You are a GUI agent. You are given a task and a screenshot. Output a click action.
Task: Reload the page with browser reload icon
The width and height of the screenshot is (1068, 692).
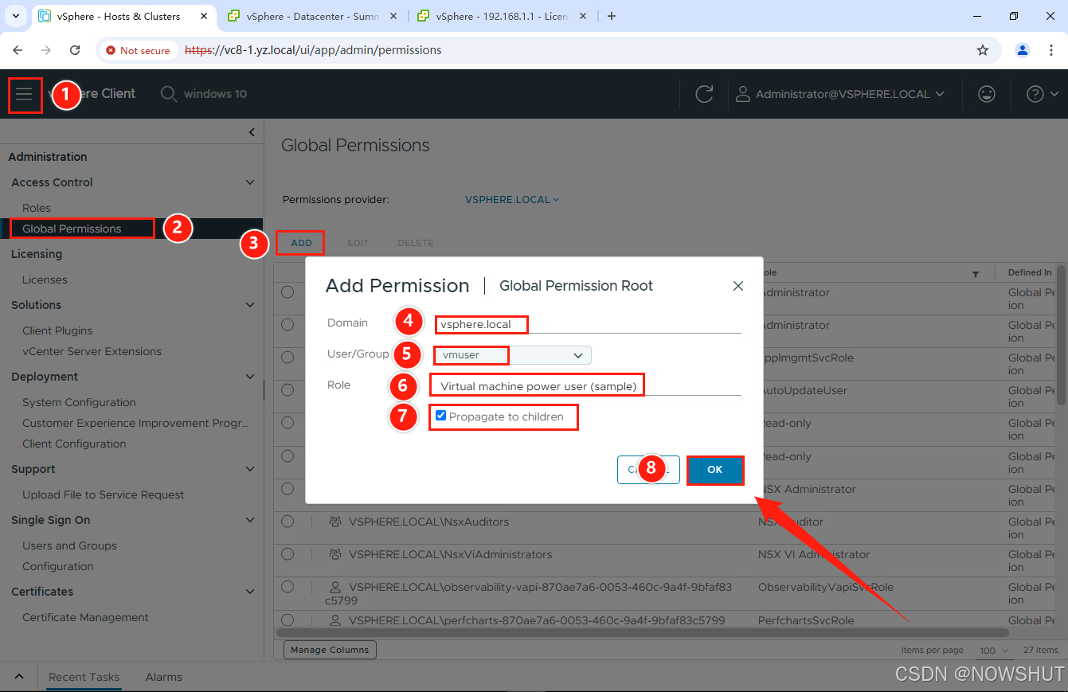point(75,50)
